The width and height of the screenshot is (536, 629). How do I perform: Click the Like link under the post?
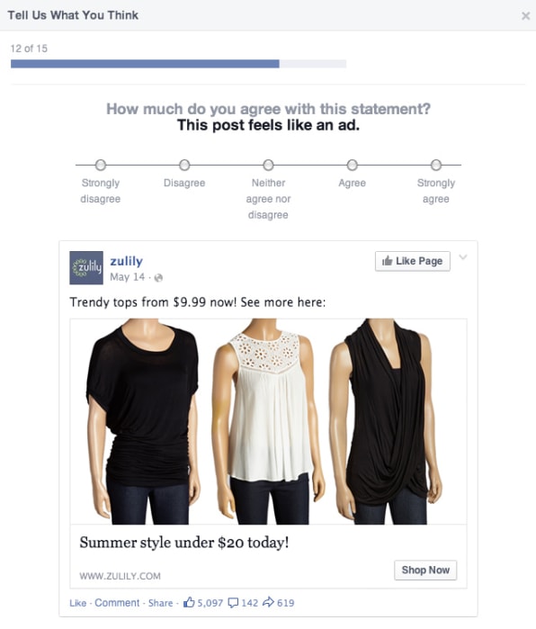click(x=77, y=603)
